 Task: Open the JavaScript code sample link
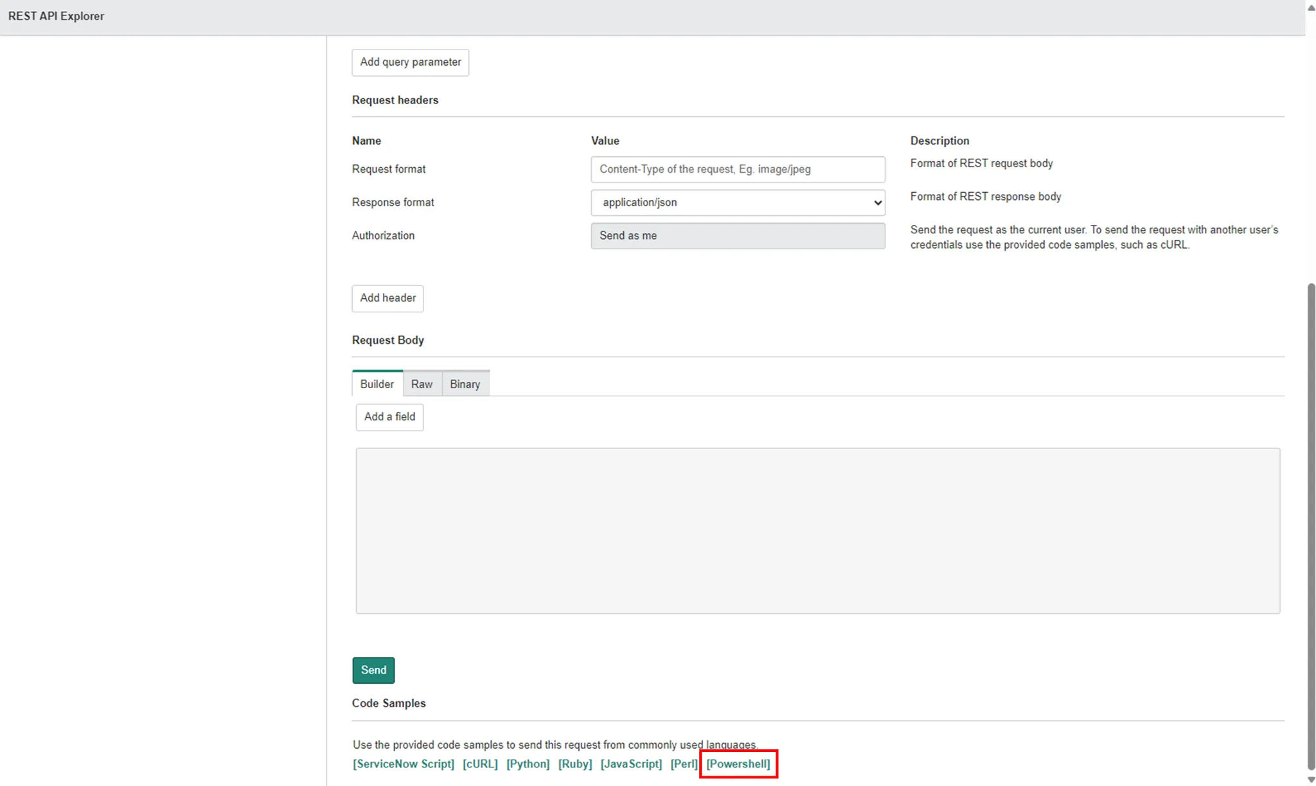pos(630,764)
